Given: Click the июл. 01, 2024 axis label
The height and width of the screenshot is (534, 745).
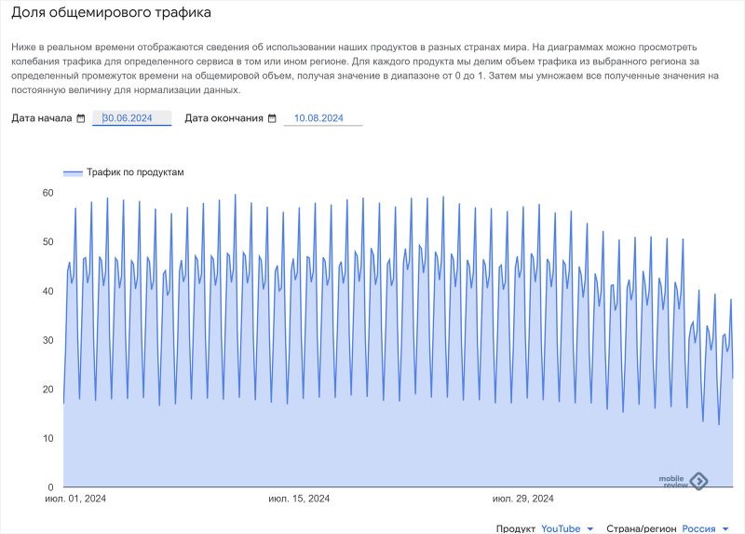Looking at the screenshot, I should pyautogui.click(x=75, y=499).
